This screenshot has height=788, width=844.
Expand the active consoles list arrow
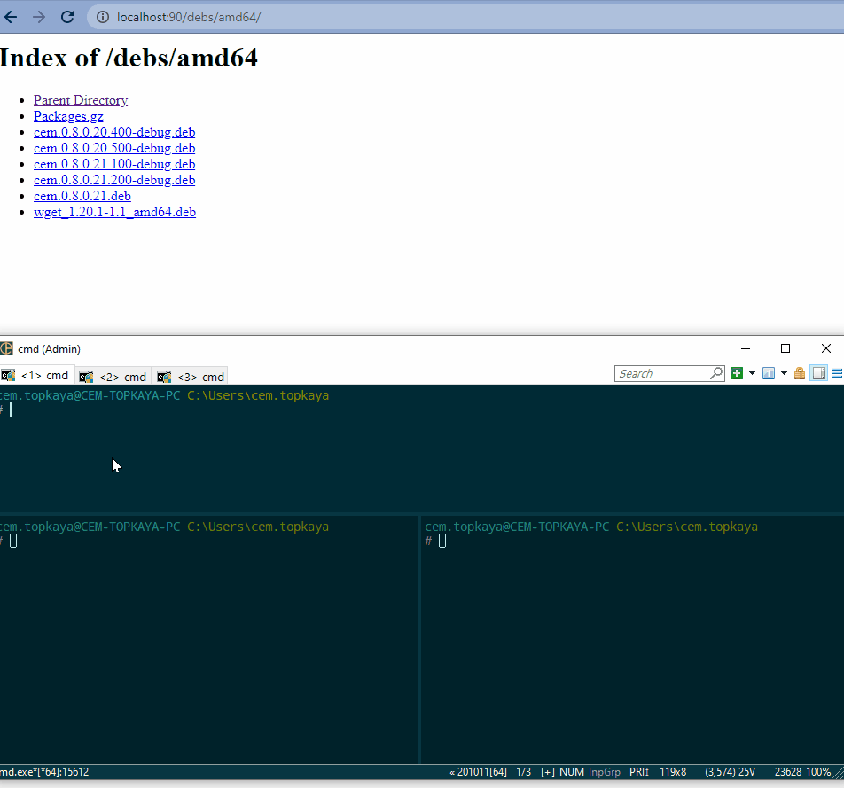[x=784, y=373]
